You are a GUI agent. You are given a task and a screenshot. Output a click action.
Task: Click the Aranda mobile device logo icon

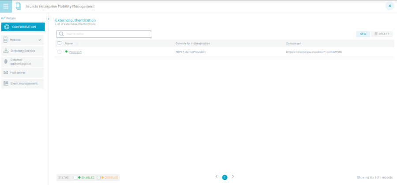point(19,6)
